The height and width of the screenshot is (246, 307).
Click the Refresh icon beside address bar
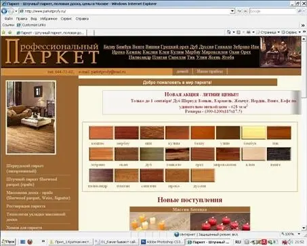[x=239, y=11]
